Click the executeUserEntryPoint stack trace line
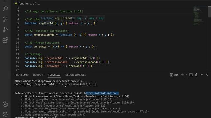This screenshot has width=211, height=118. point(85,111)
